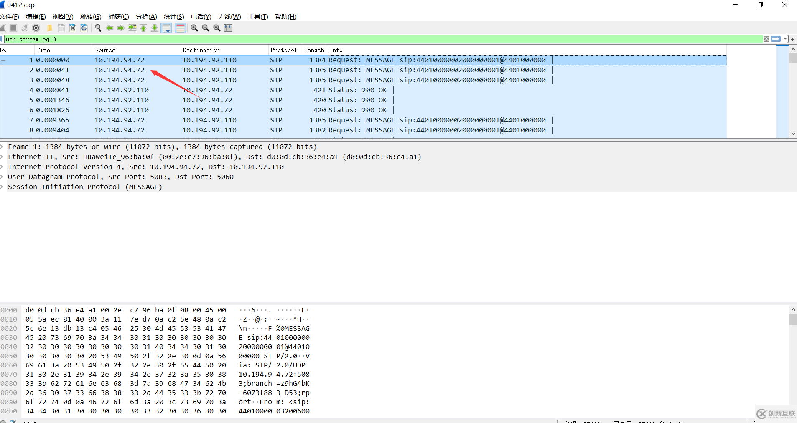
Task: Close this capture file icon
Action: [72, 28]
